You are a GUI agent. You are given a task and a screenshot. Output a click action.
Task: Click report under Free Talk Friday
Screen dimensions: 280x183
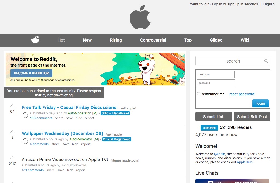click(x=89, y=118)
